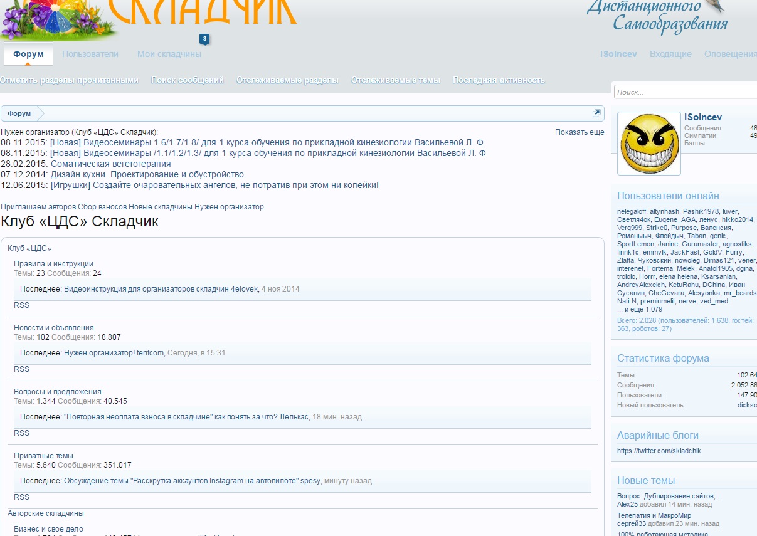The width and height of the screenshot is (757, 536).
Task: Click RSS under Вопросы и предложения
Action: tap(21, 433)
